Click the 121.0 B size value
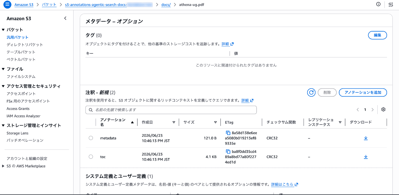 pos(210,138)
